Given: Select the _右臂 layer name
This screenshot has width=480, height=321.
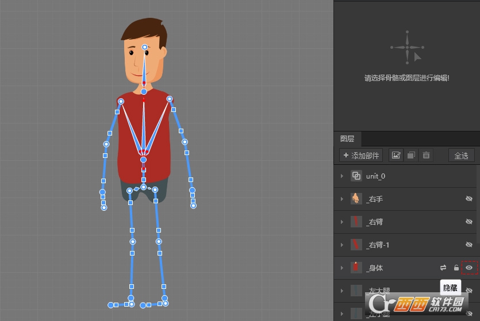Looking at the screenshot, I should coord(374,222).
